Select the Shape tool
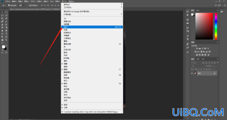The image size is (227, 120). (x=6, y=37)
